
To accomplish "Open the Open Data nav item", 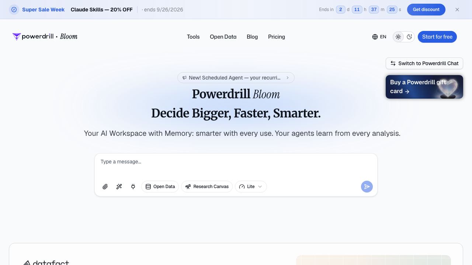I will (223, 37).
